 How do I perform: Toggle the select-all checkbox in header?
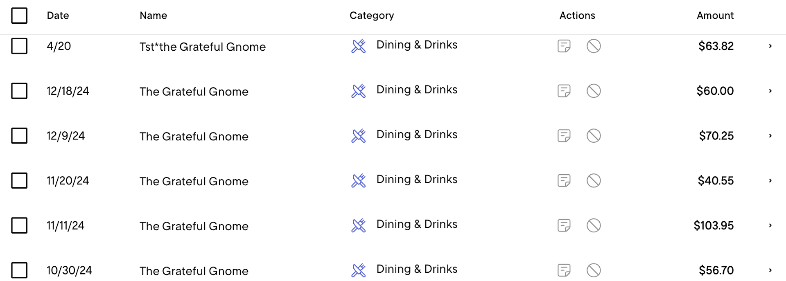pyautogui.click(x=19, y=16)
